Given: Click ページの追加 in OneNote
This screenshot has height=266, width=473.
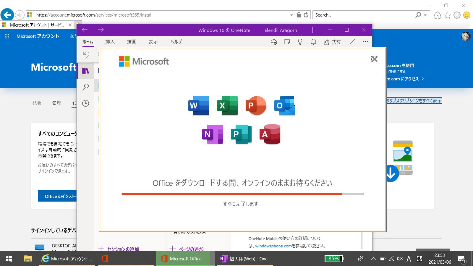Looking at the screenshot, I should pos(187,249).
